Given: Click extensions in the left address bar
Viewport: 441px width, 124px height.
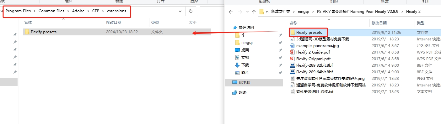Looking at the screenshot, I should pos(116,11).
